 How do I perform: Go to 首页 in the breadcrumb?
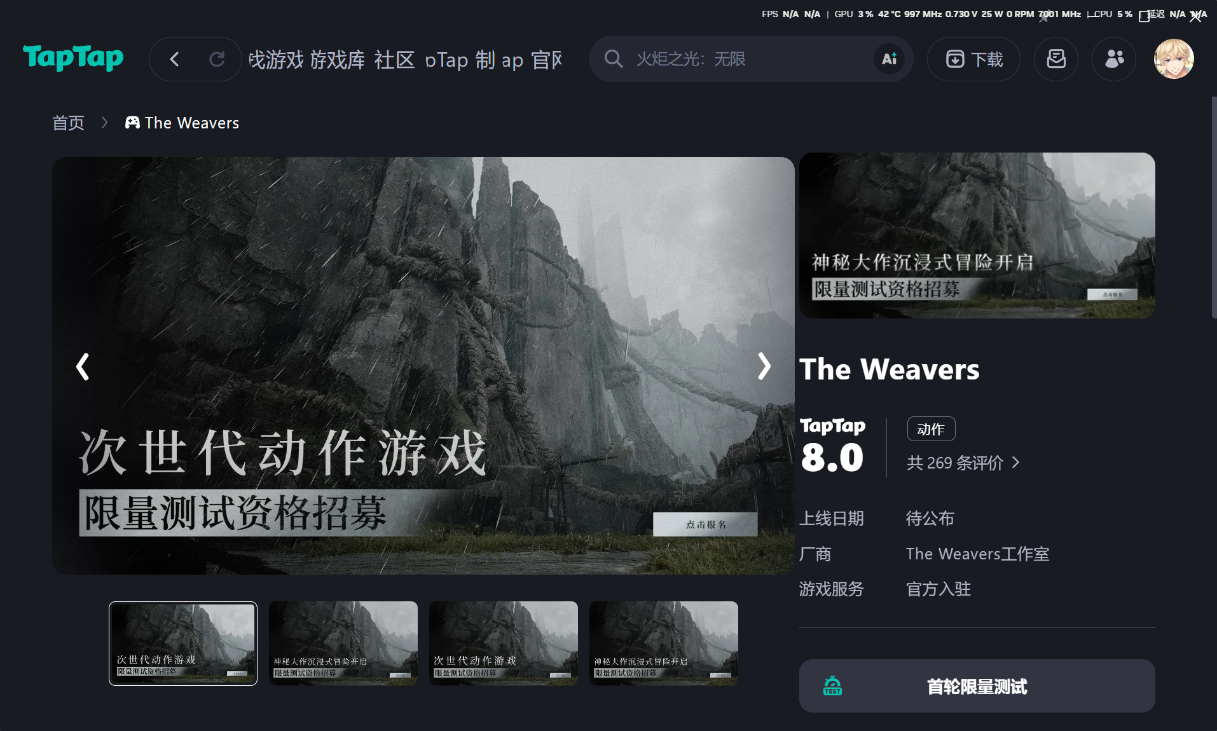pyautogui.click(x=68, y=123)
